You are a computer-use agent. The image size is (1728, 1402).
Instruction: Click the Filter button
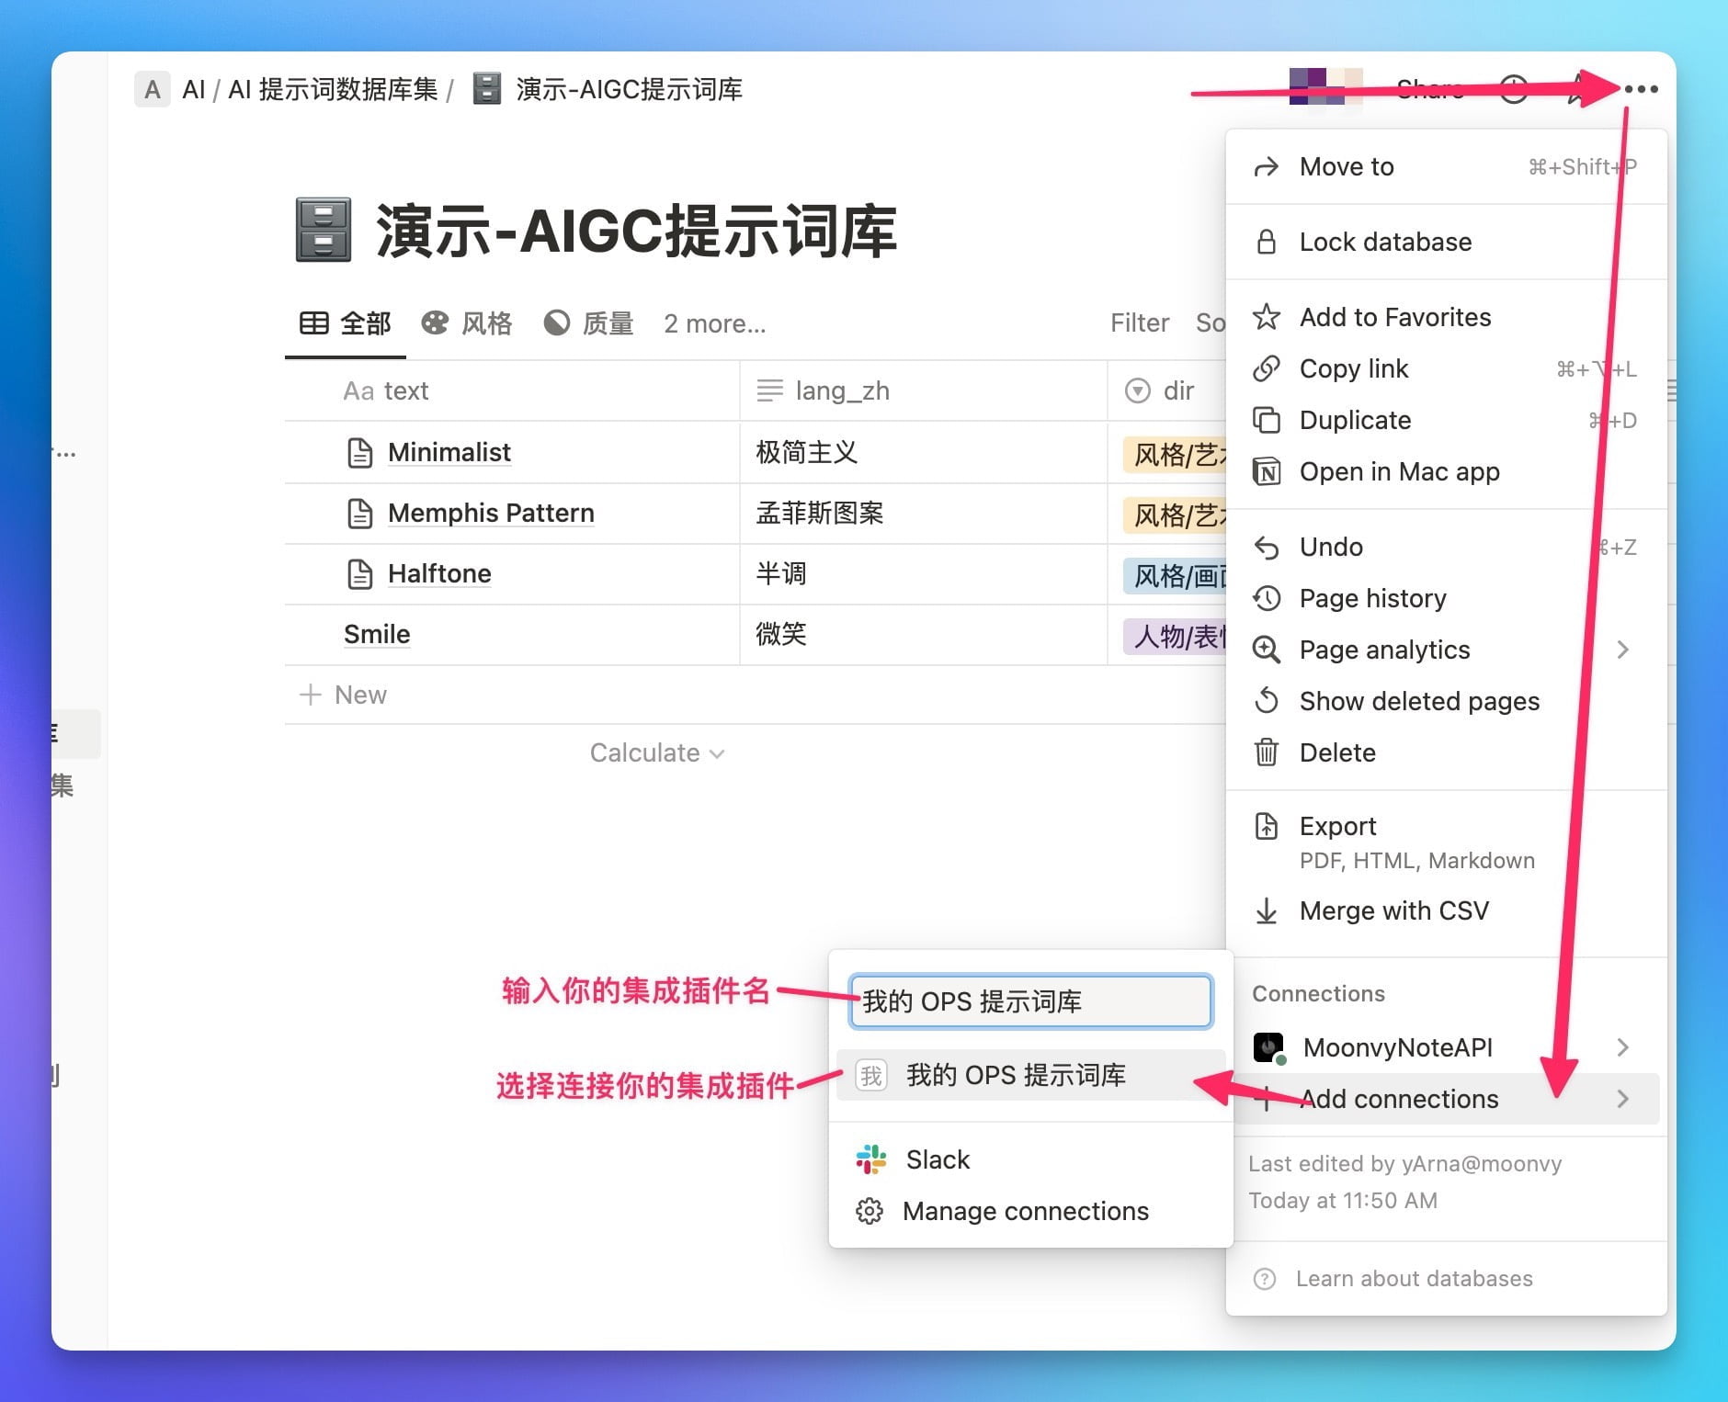[1139, 323]
